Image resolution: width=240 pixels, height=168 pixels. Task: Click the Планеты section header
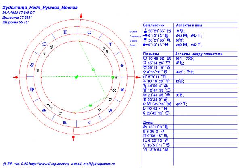151,54
